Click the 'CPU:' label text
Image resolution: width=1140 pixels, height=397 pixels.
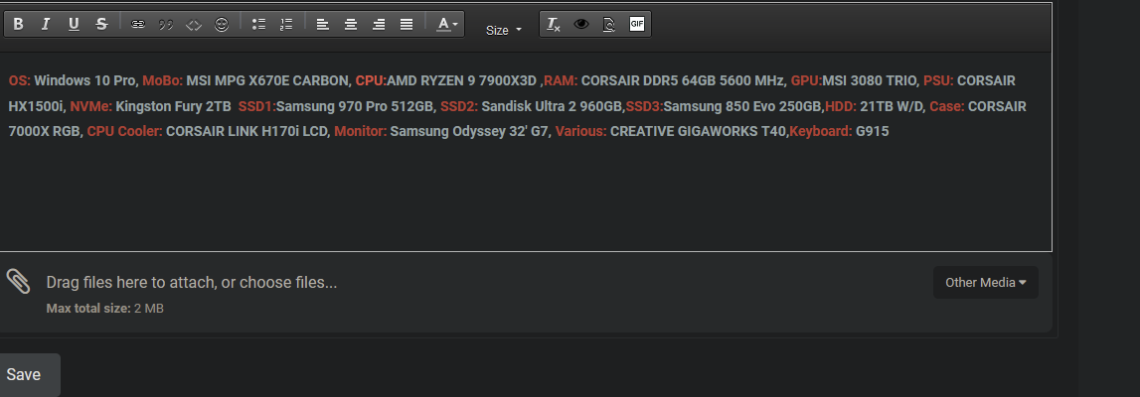tap(371, 80)
